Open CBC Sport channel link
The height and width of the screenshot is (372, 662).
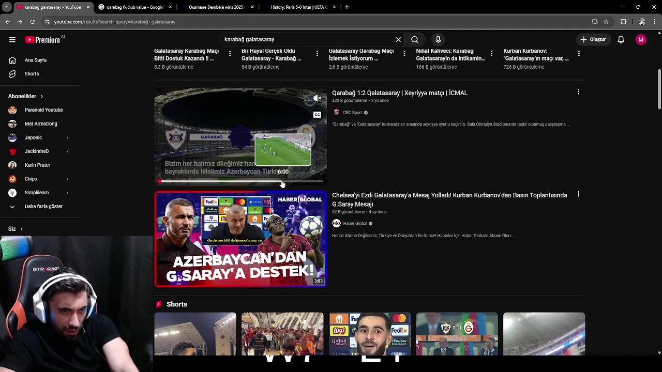pos(353,113)
